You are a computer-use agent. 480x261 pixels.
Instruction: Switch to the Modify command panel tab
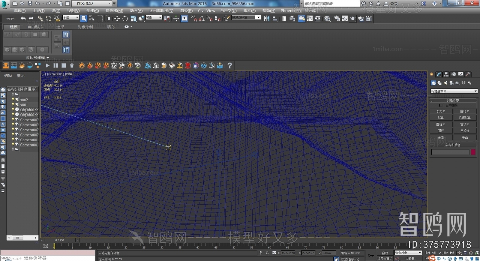point(439,74)
